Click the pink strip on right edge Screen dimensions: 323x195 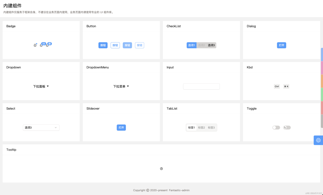tap(322, 68)
